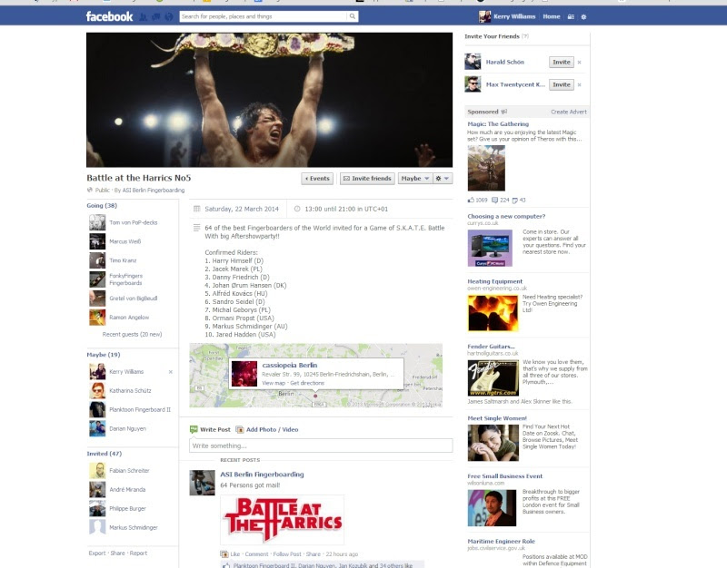Open Plankton Fingerboard II profile name
Image resolution: width=727 pixels, height=568 pixels.
[140, 410]
